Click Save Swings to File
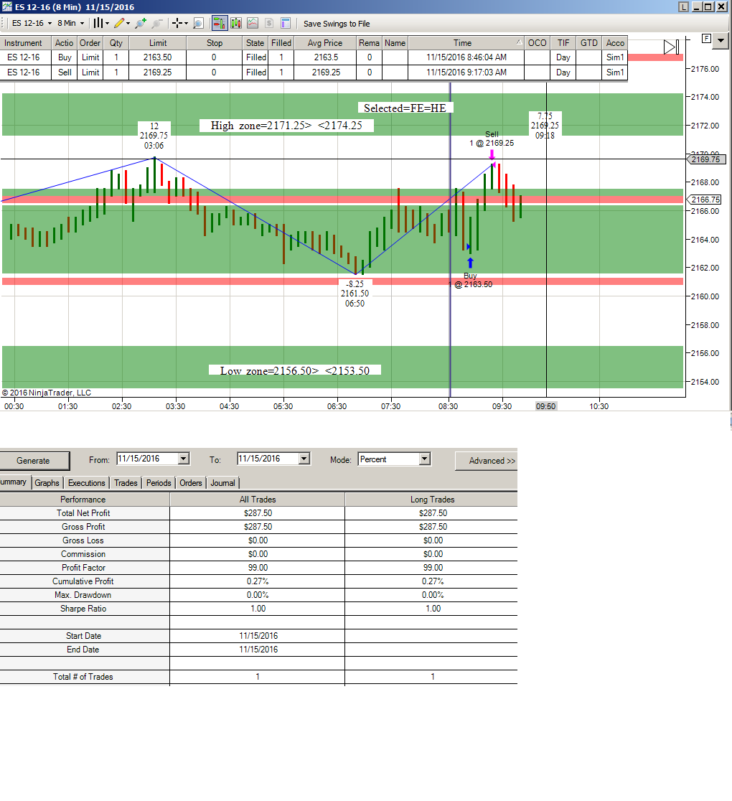 337,24
